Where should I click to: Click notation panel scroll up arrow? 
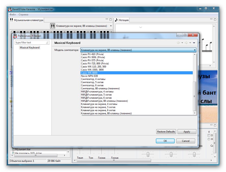(x=214, y=26)
